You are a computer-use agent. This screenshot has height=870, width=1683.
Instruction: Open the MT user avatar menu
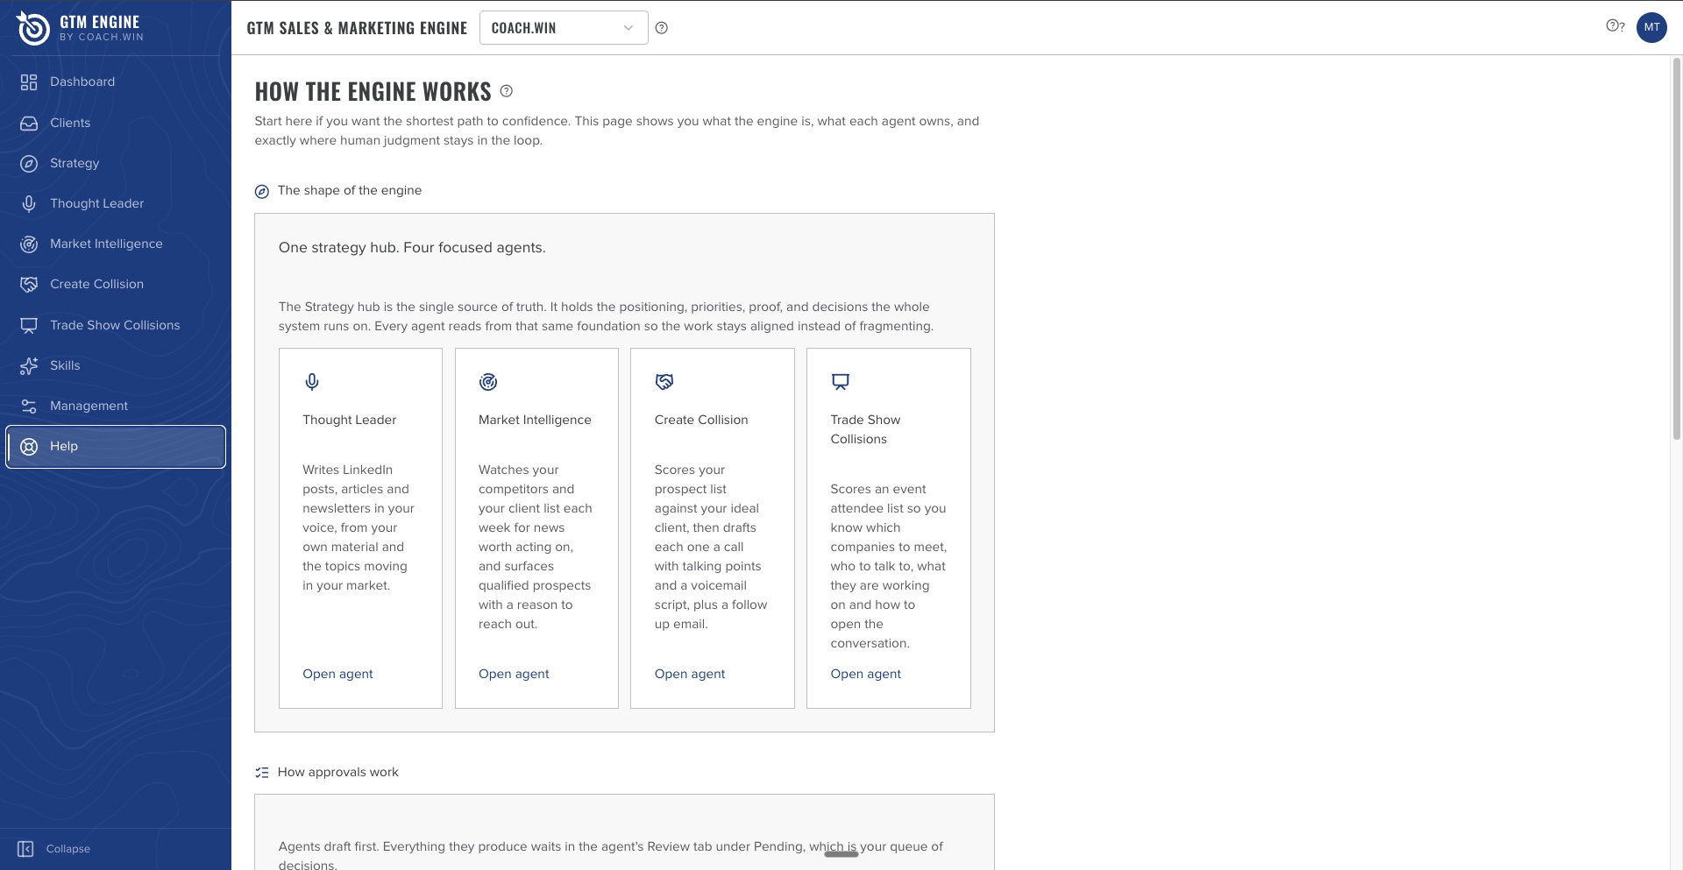point(1651,27)
